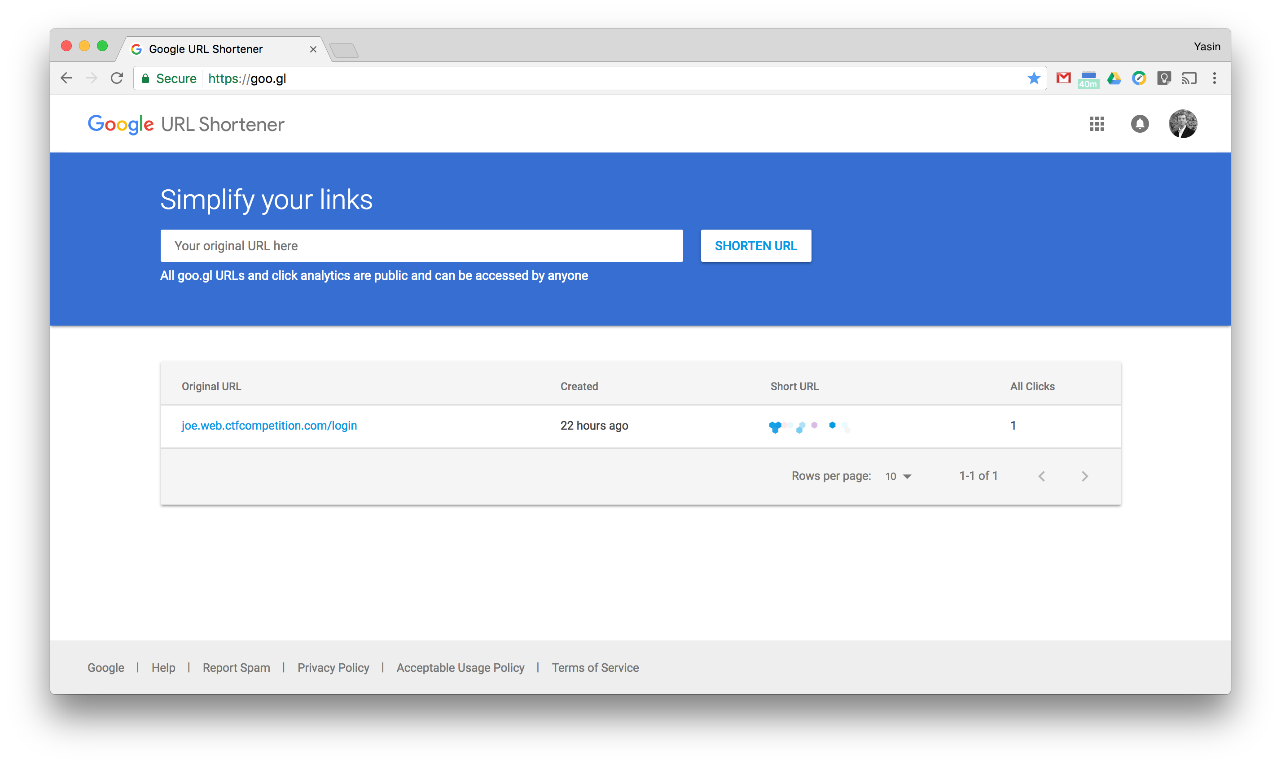Click the Google logo in header
Screen dimensions: 1281x766
121,124
